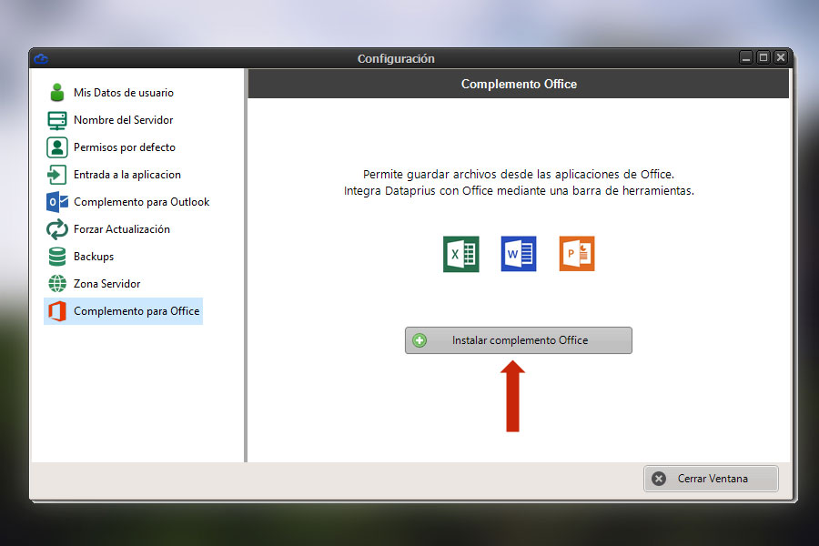
Task: Click the database icon beside Backups
Action: point(57,257)
